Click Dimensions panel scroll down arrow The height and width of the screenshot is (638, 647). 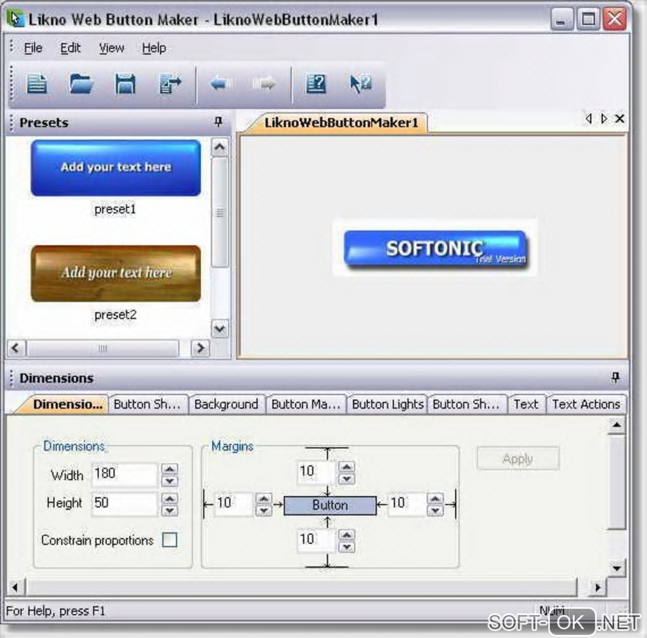click(617, 568)
